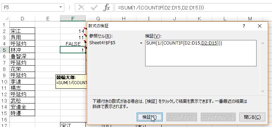Click 参照セル reference Sheet4!$F$5
The height and width of the screenshot is (127, 272).
coord(102,43)
